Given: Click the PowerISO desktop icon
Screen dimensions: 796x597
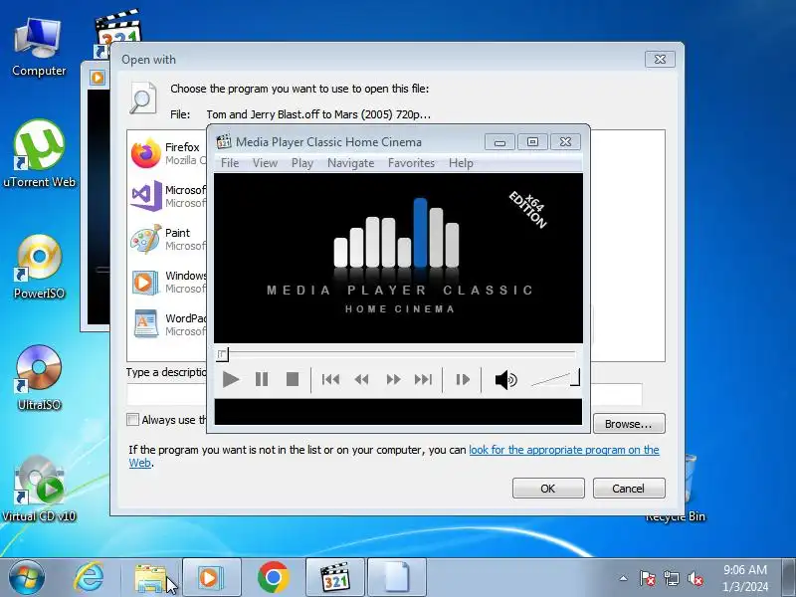Looking at the screenshot, I should 39,267.
